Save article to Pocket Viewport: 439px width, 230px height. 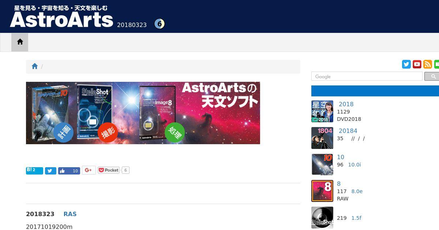(x=109, y=170)
